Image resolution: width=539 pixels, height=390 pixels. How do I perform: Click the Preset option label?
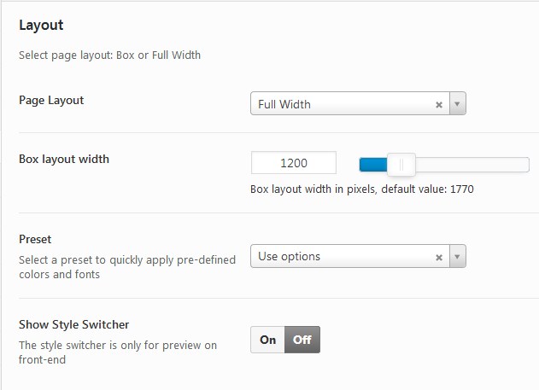coord(35,239)
